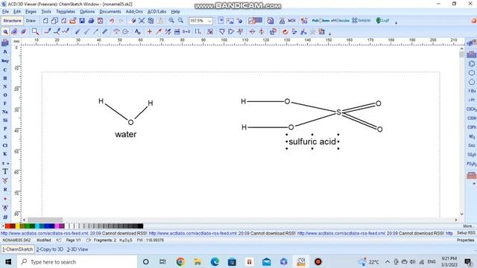Click Setup RSS link

pyautogui.click(x=466, y=233)
